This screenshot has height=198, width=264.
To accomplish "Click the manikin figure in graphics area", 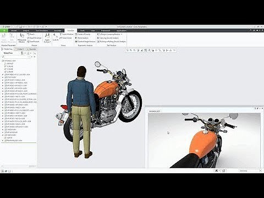I will tap(81, 112).
